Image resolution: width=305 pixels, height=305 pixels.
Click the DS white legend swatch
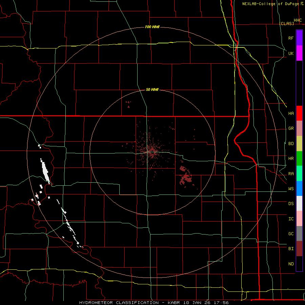coord(299,203)
